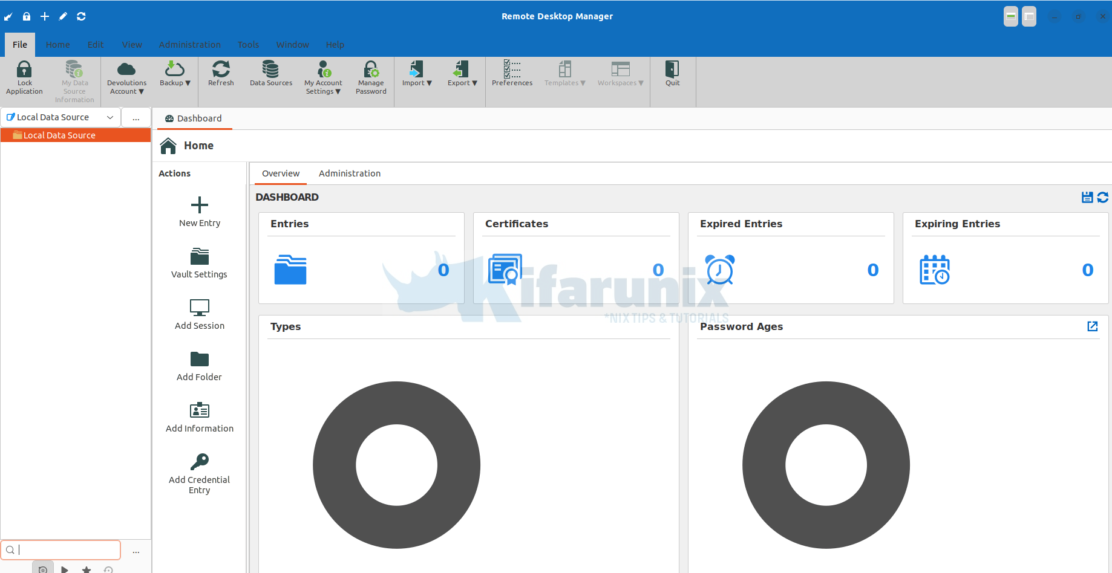Switch to the Administration tab

pyautogui.click(x=349, y=173)
